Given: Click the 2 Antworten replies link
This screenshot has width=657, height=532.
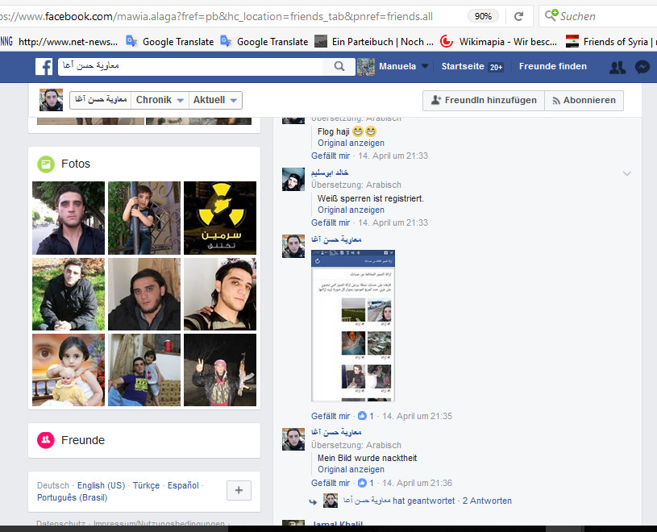Looking at the screenshot, I should tap(487, 501).
